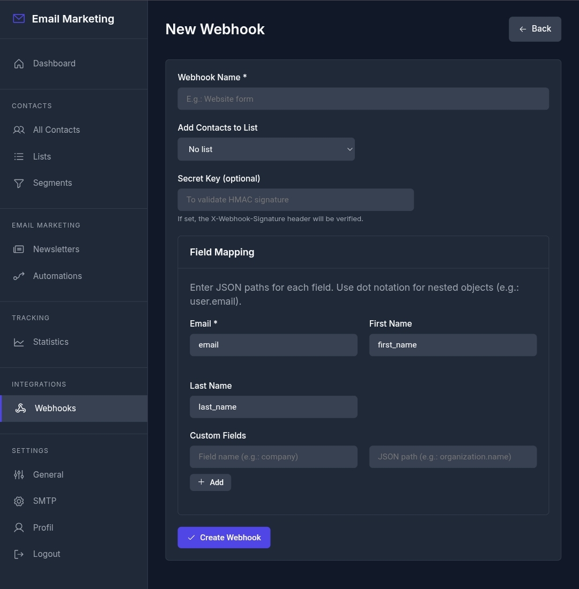
Task: Click the automation flow icon beside Automations
Action: click(19, 276)
